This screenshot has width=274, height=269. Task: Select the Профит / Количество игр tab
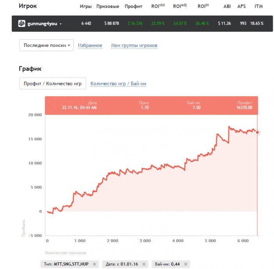pyautogui.click(x=52, y=83)
